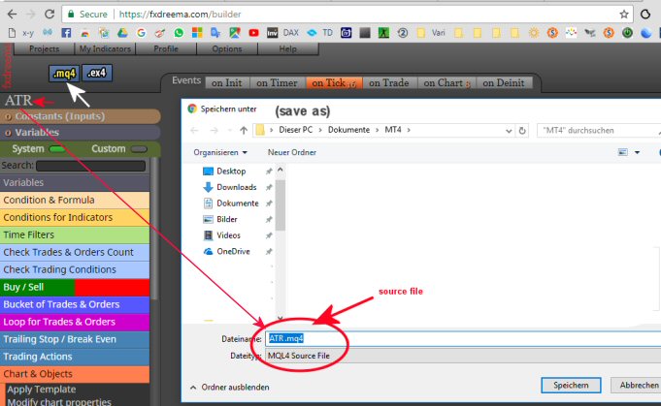
Task: Open the Google bookmark
Action: (141, 33)
